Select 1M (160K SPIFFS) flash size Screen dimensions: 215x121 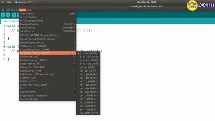pyautogui.click(x=88, y=81)
